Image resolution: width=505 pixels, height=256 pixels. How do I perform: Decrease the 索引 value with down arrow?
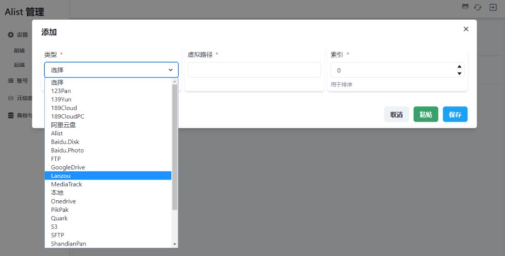point(459,73)
